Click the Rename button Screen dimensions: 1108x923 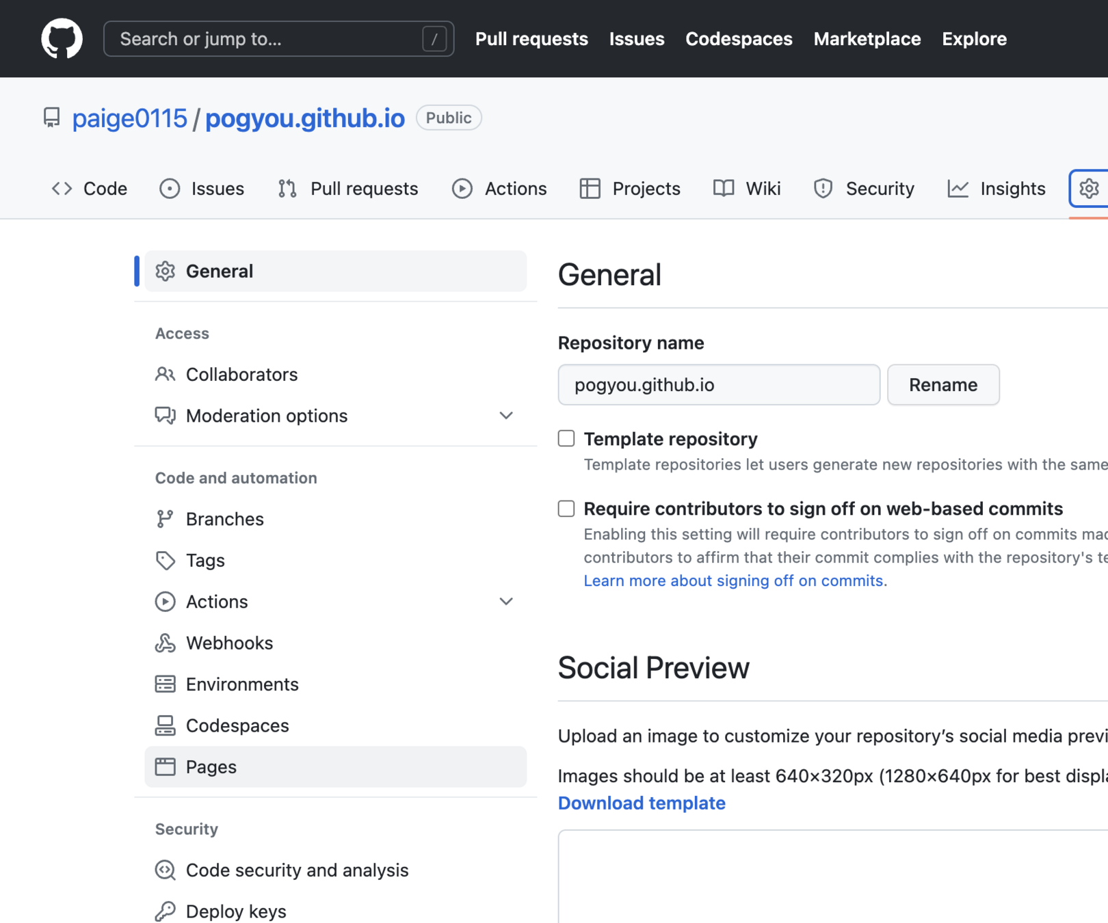click(943, 385)
